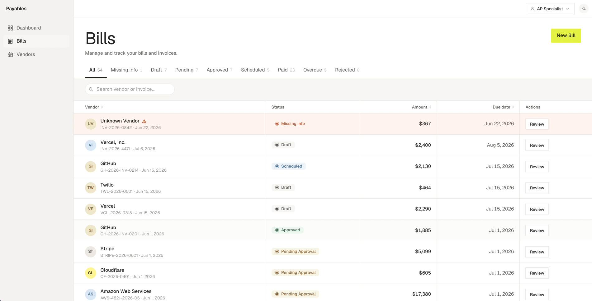Screen dimensions: 592x301
Task: Click Pending Approval badge for Stripe
Action: (295, 252)
